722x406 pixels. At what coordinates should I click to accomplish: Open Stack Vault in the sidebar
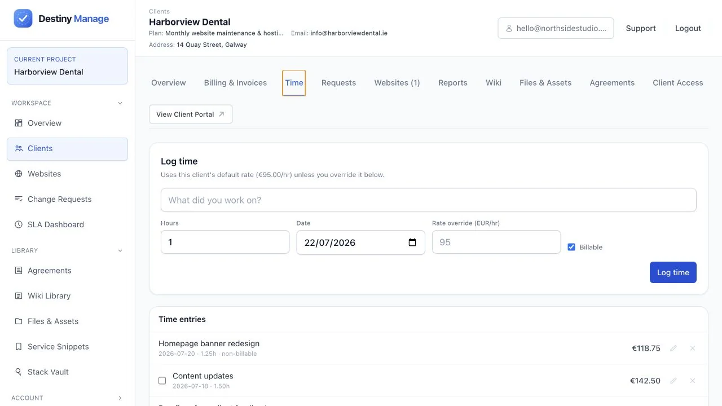(67, 372)
